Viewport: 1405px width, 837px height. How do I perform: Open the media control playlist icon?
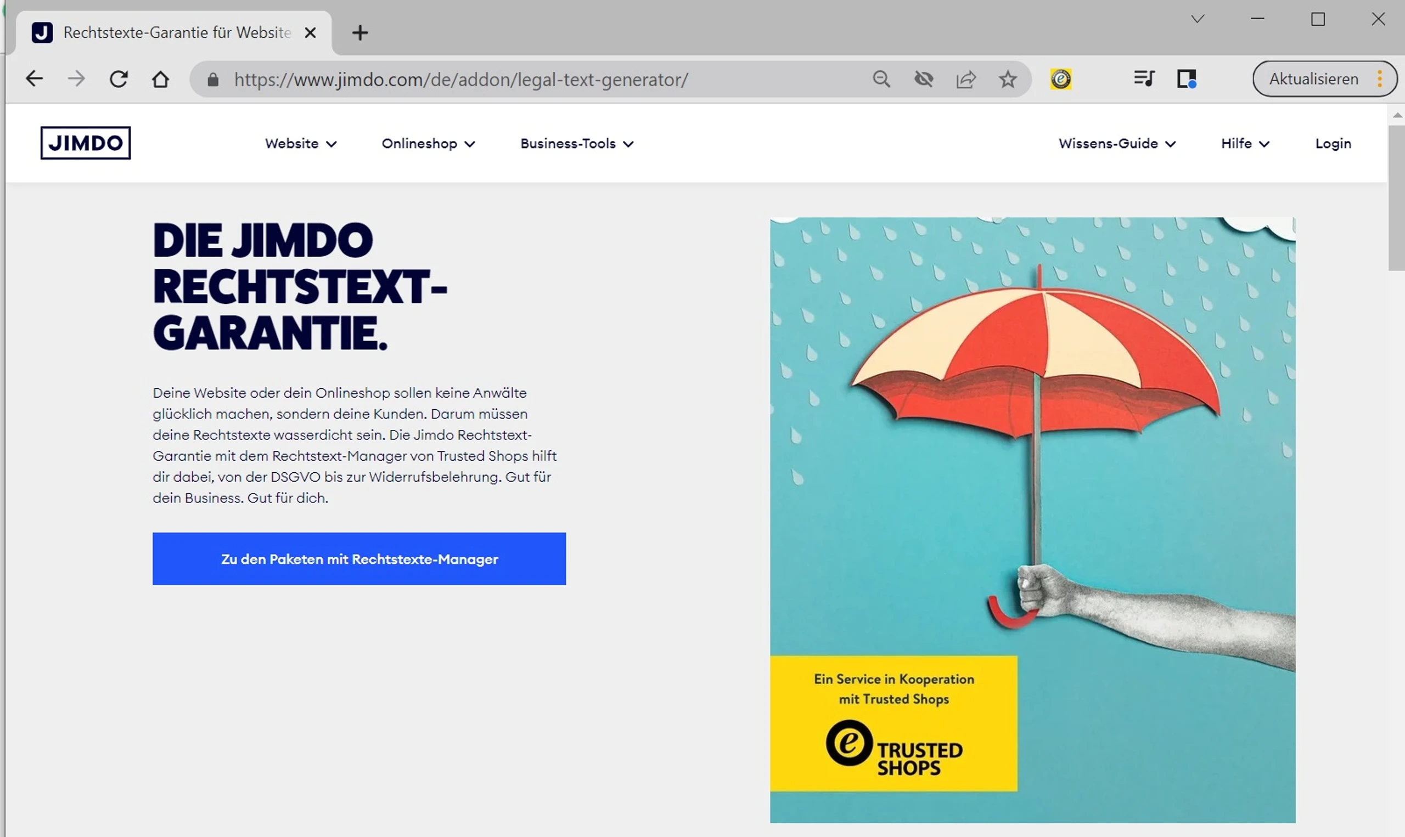pyautogui.click(x=1144, y=78)
